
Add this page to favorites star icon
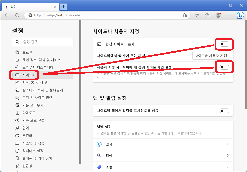pos(185,15)
